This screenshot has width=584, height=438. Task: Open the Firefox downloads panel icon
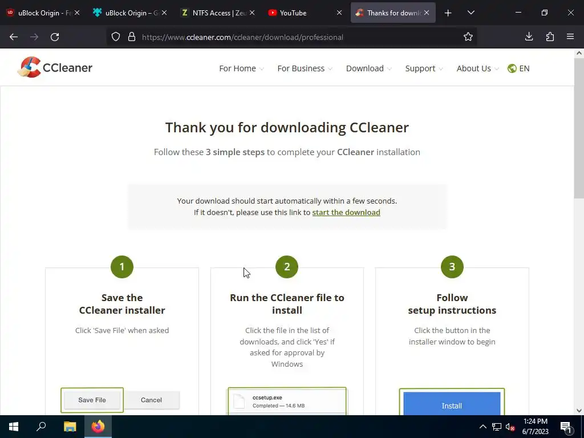529,36
